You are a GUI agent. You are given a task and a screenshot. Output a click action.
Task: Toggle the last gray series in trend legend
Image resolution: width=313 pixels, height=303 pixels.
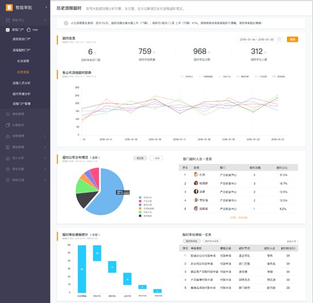pyautogui.click(x=278, y=77)
